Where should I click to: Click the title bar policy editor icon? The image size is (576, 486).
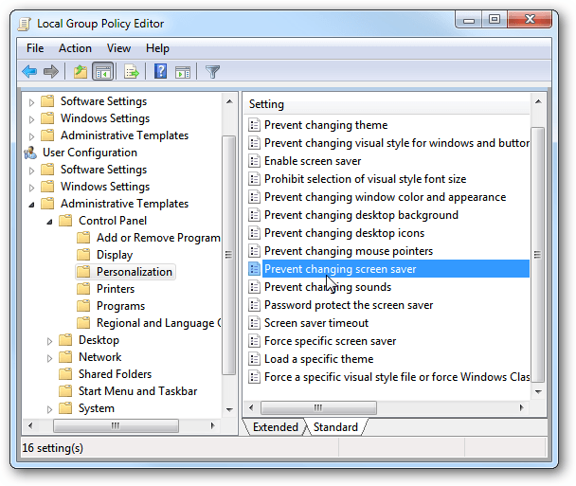tap(25, 24)
